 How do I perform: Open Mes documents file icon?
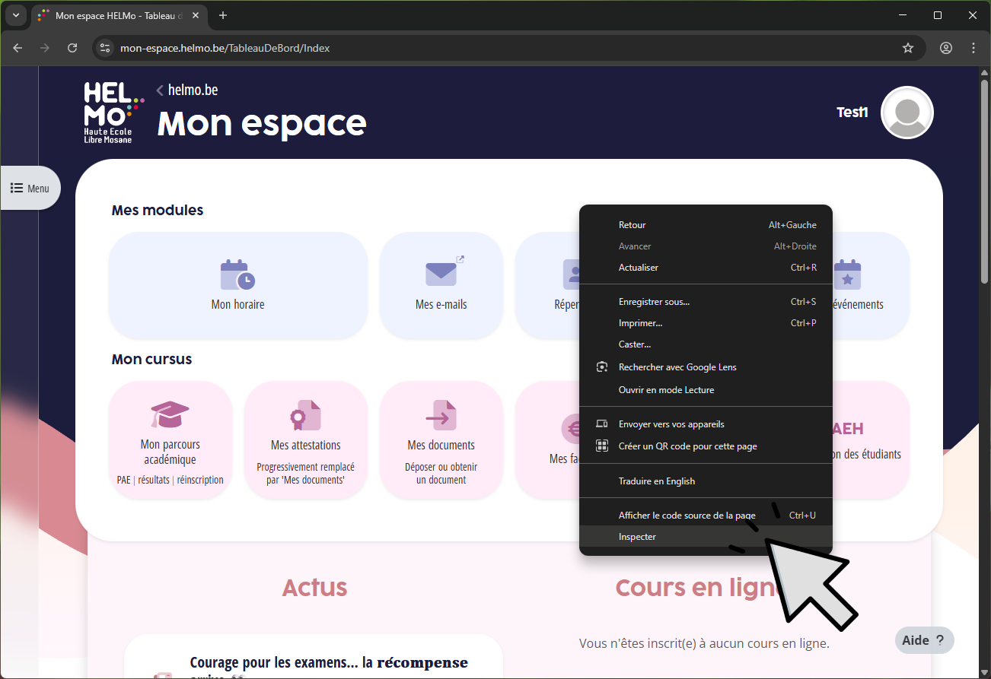pyautogui.click(x=441, y=416)
